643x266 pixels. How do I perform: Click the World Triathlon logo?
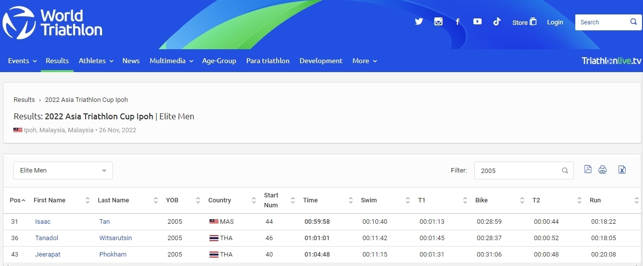52,22
